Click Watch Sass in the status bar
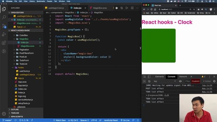 click(59, 120)
